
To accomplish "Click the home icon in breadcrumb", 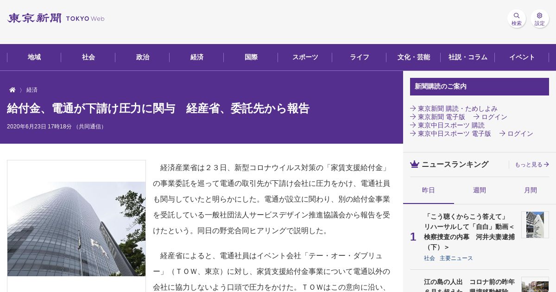I will [x=13, y=90].
